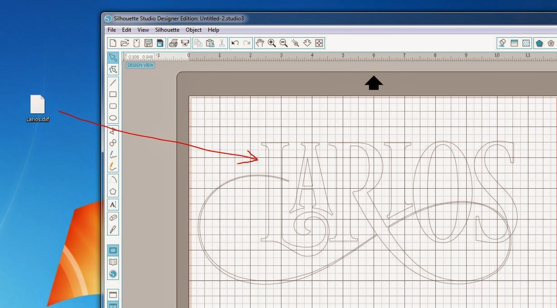This screenshot has width=557, height=308.
Task: Select the Text tool
Action: click(113, 205)
